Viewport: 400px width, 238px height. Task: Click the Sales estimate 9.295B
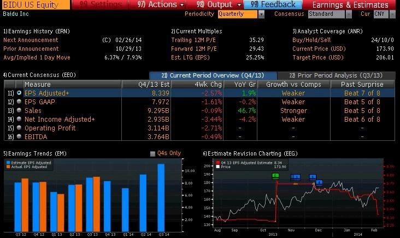coord(158,111)
